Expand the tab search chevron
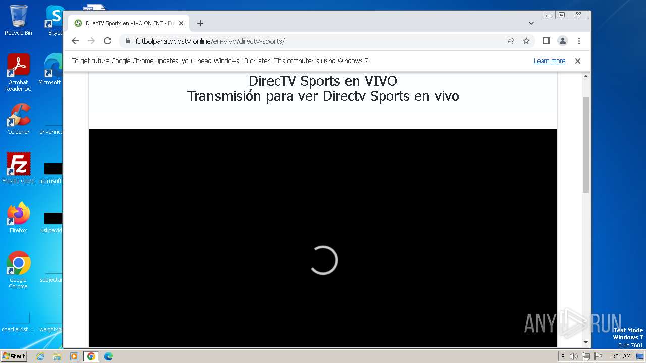Screen dimensions: 646x363 tap(531, 23)
